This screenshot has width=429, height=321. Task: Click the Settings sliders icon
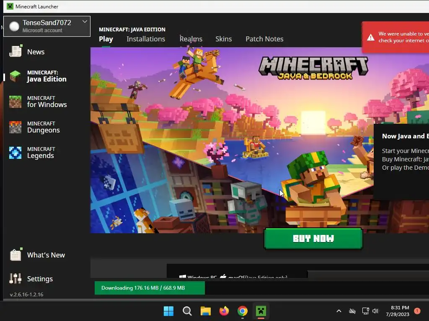coord(15,278)
